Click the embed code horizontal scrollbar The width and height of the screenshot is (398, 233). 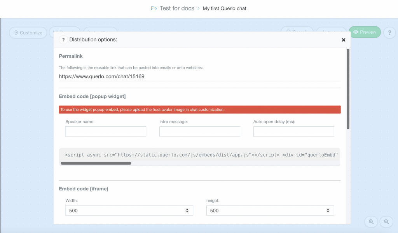pos(96,163)
